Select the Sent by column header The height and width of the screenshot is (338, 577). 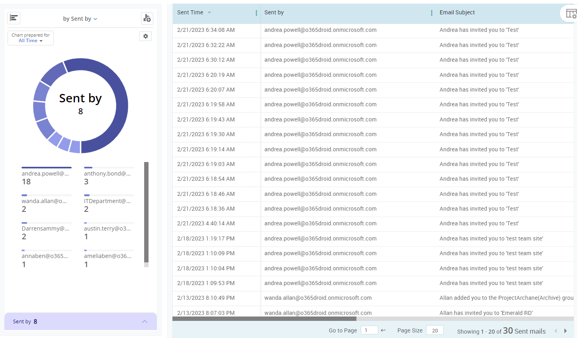point(274,12)
